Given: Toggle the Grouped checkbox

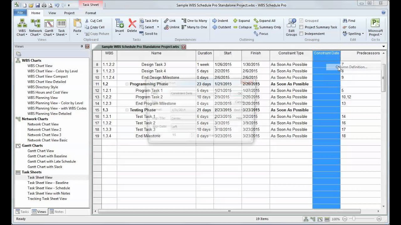Looking at the screenshot, I should (x=301, y=21).
